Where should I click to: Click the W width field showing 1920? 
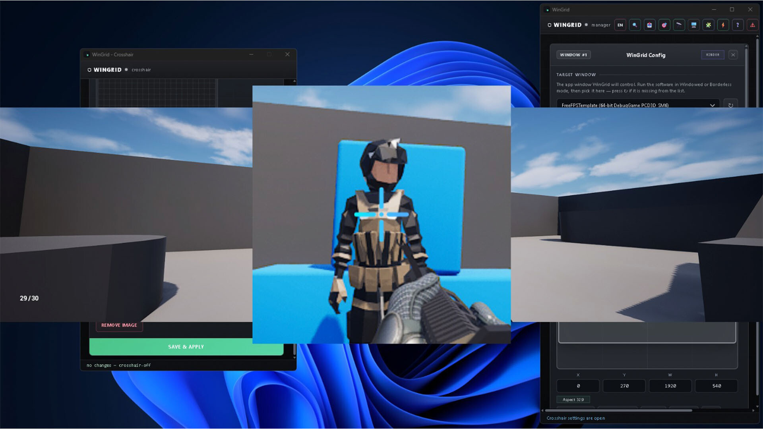tap(670, 386)
